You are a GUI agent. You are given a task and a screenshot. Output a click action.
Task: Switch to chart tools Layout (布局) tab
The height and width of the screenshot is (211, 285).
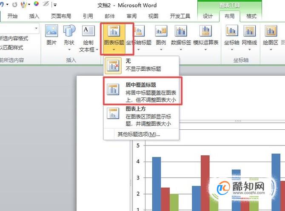(x=230, y=16)
